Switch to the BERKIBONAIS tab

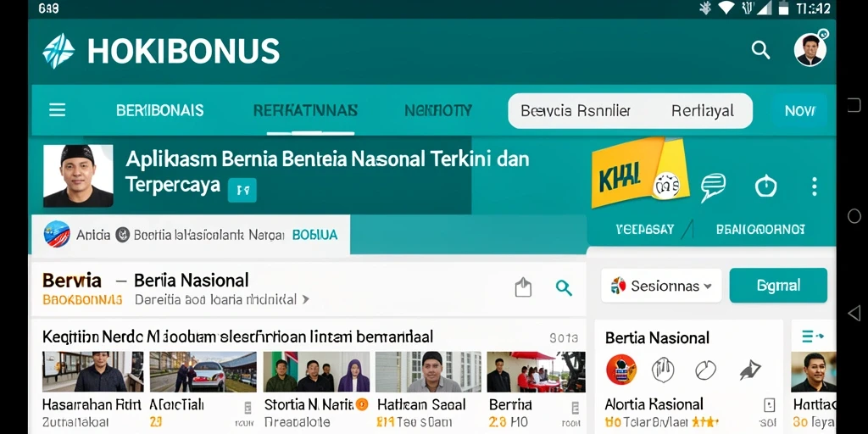tap(160, 110)
